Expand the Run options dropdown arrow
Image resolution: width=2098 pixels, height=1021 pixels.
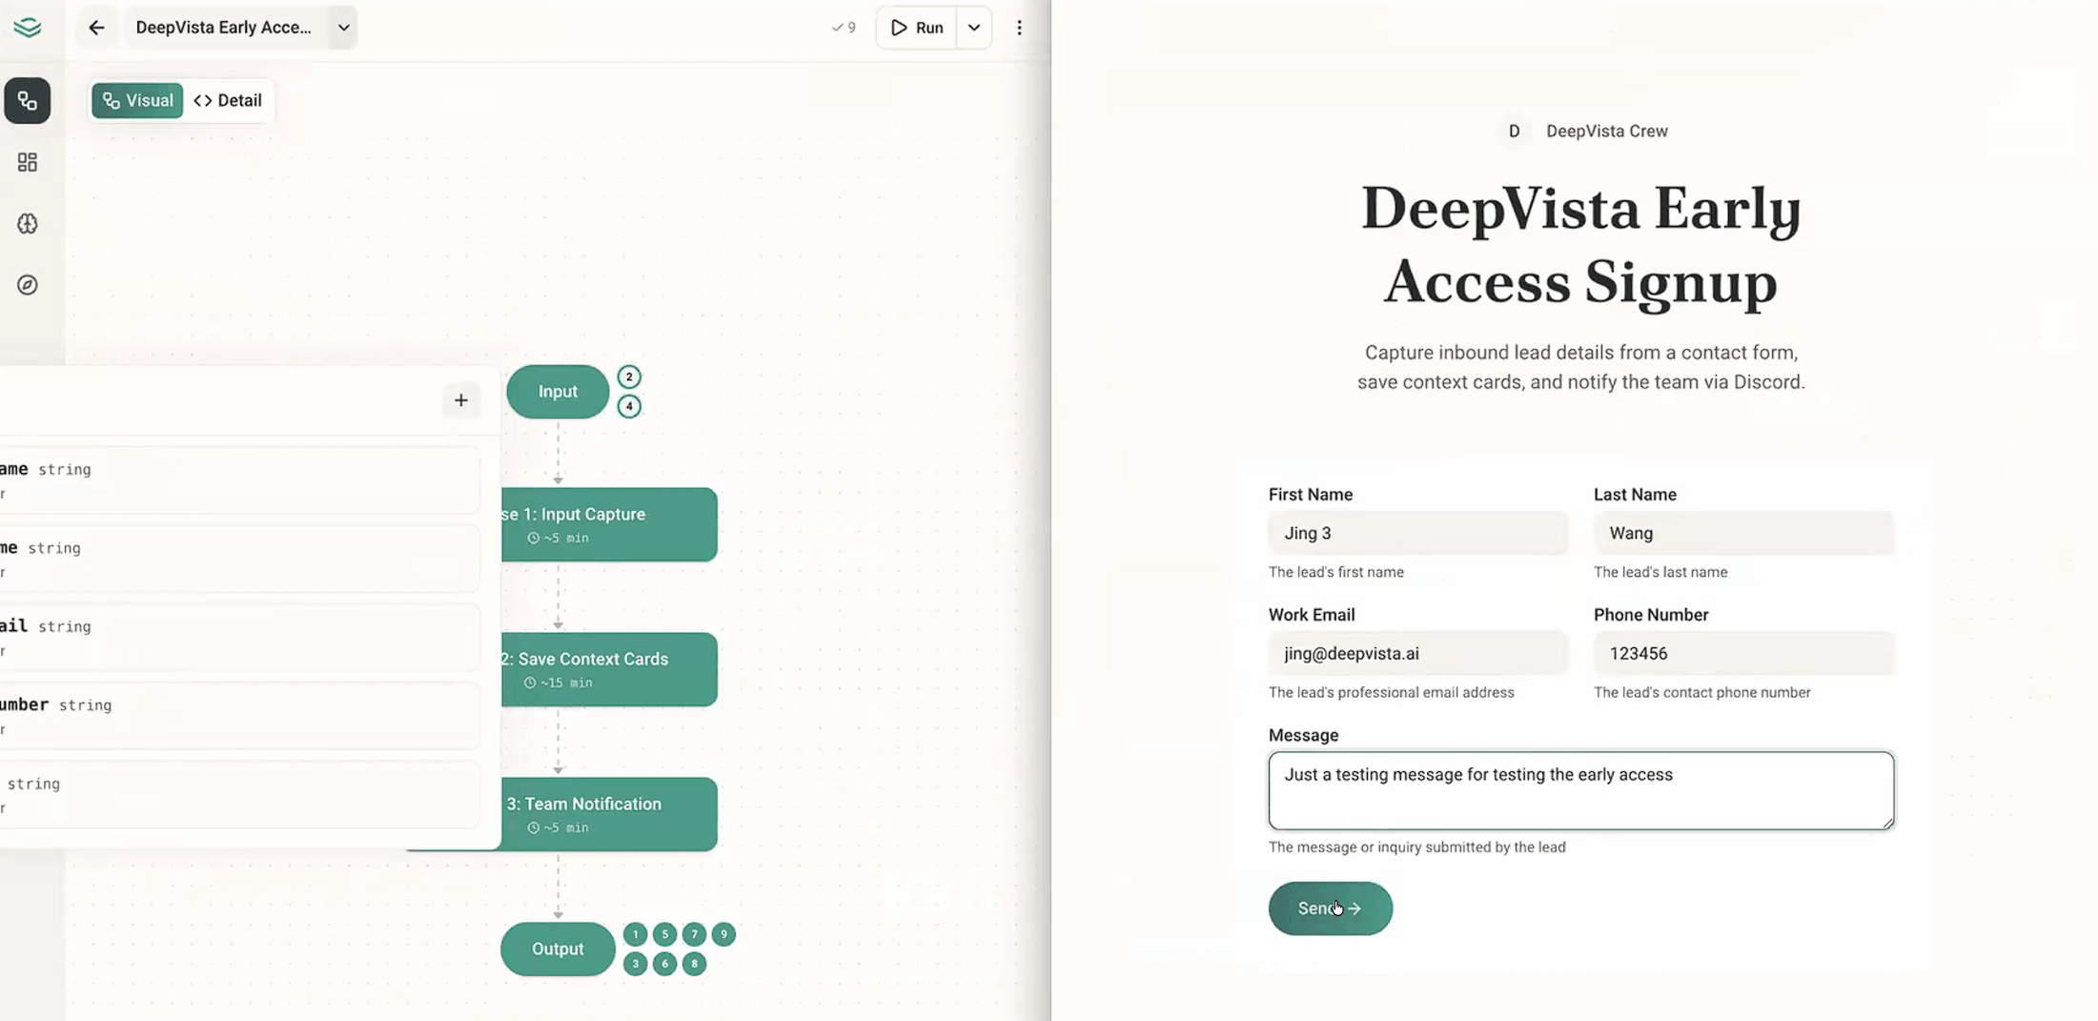[974, 28]
